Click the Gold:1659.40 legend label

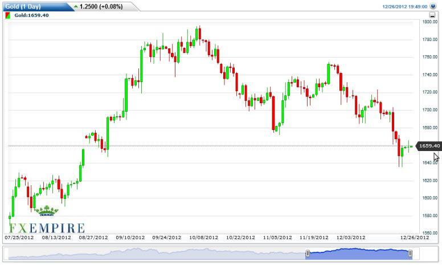pyautogui.click(x=31, y=15)
